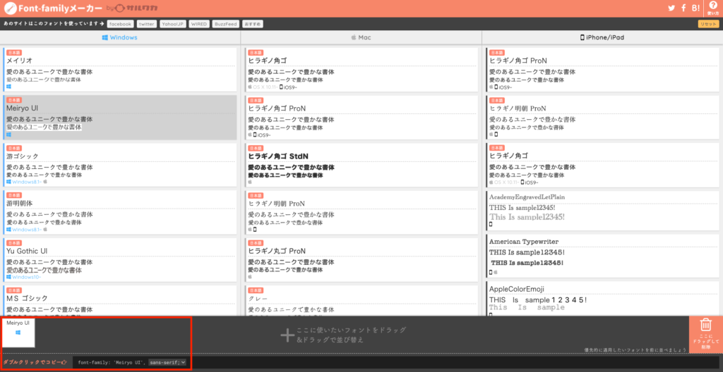This screenshot has width=723, height=372.
Task: Click the Windows icon in the selected Meiryo UI chip
Action: coord(18,333)
